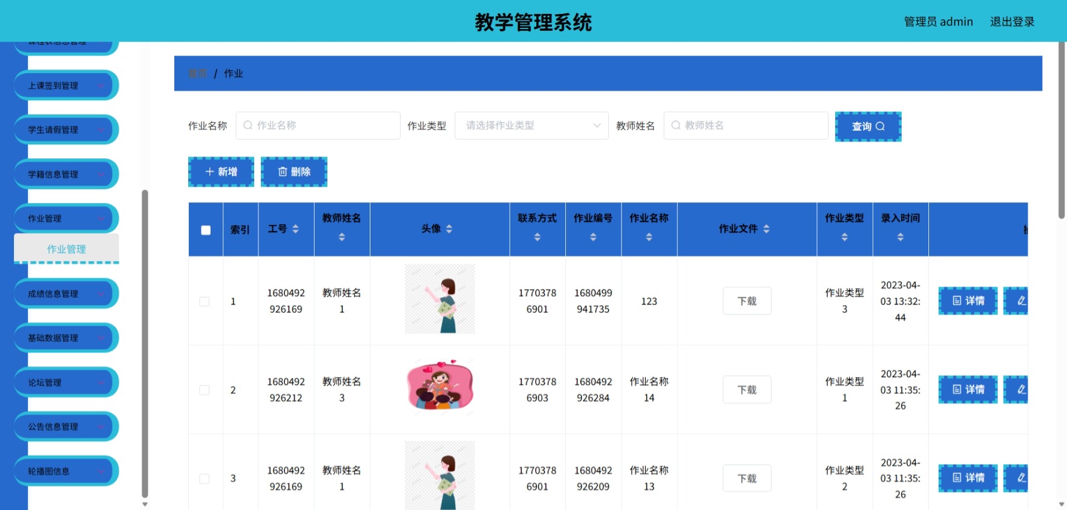1067x510 pixels.
Task: Sort by 联系方式 column sort arrows
Action: pyautogui.click(x=537, y=237)
